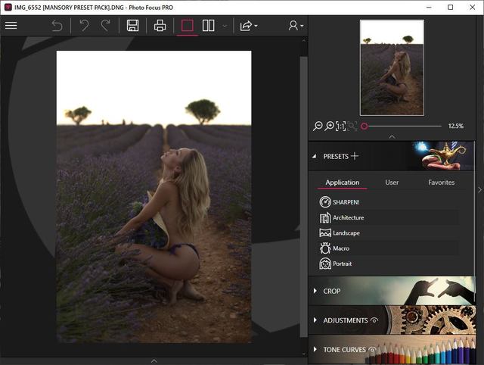Switch to the User presets tab
Image resolution: width=484 pixels, height=365 pixels.
(x=392, y=182)
